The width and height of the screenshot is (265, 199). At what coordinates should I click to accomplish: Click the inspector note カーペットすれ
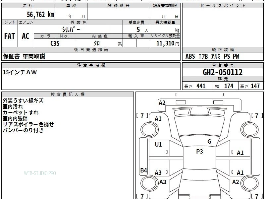pos(21,112)
